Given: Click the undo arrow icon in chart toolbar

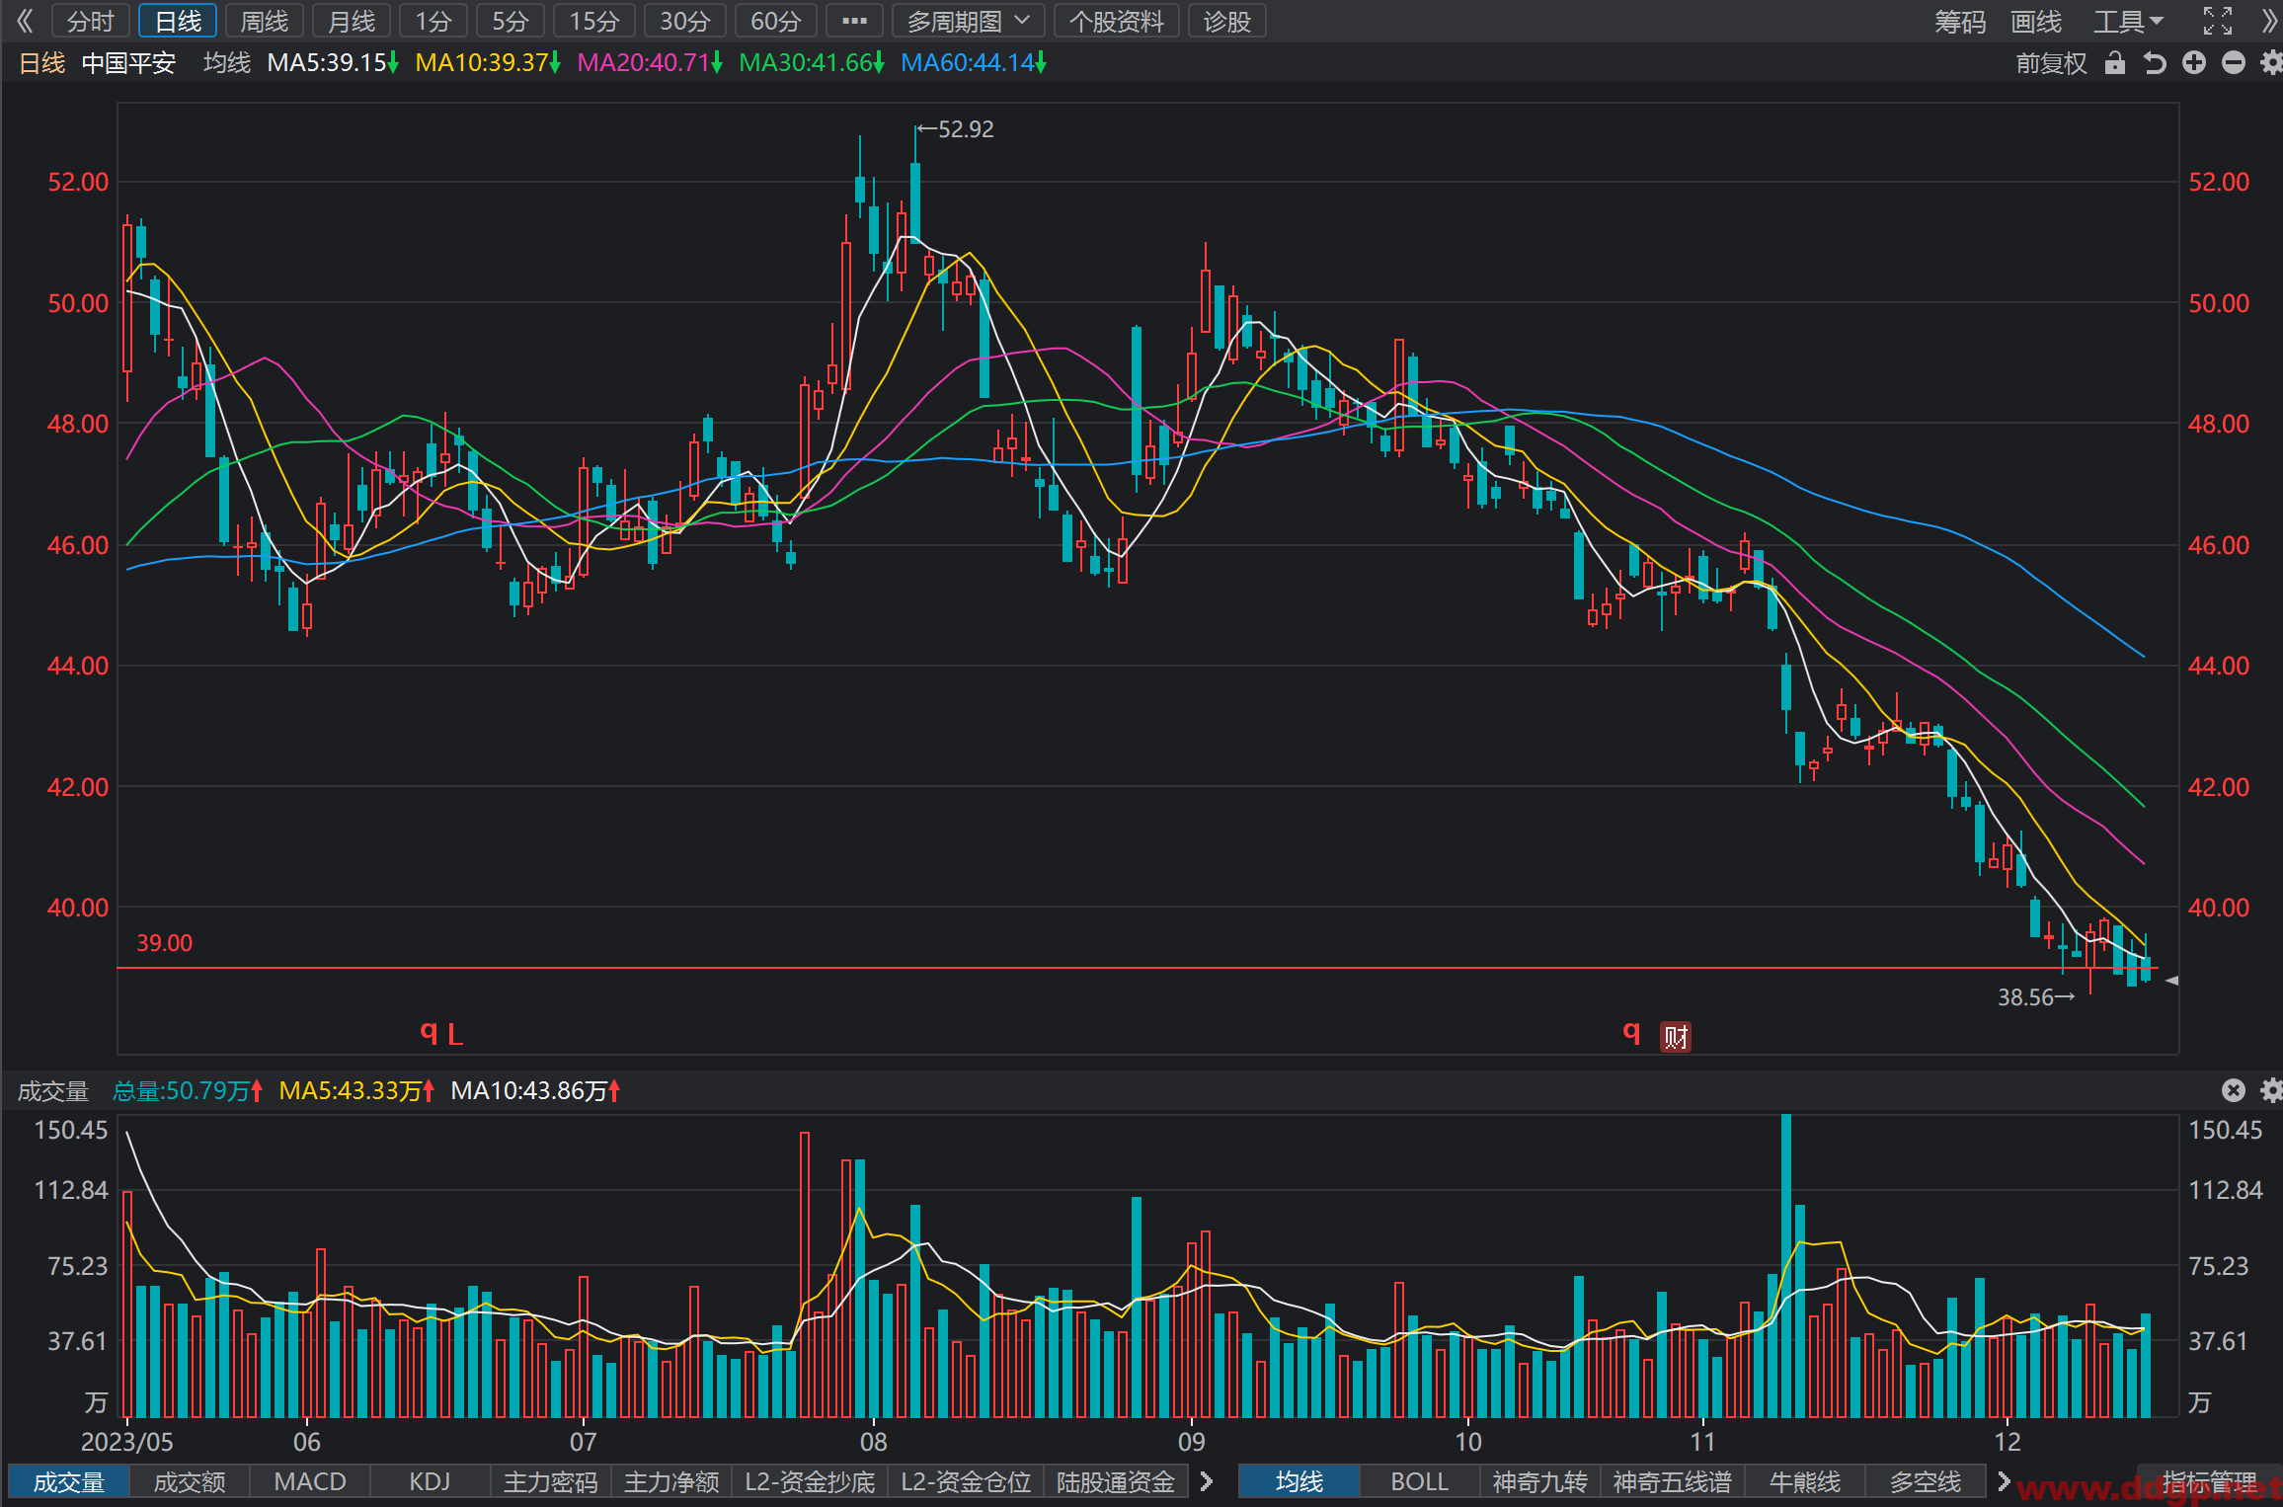Looking at the screenshot, I should (x=2155, y=63).
